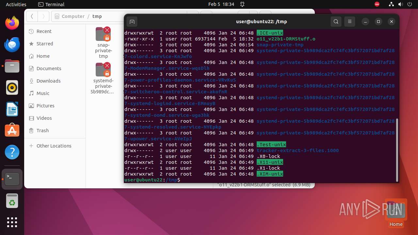Click tracker-extract-3-files.1000 entry
The width and height of the screenshot is (418, 235).
pos(298,150)
